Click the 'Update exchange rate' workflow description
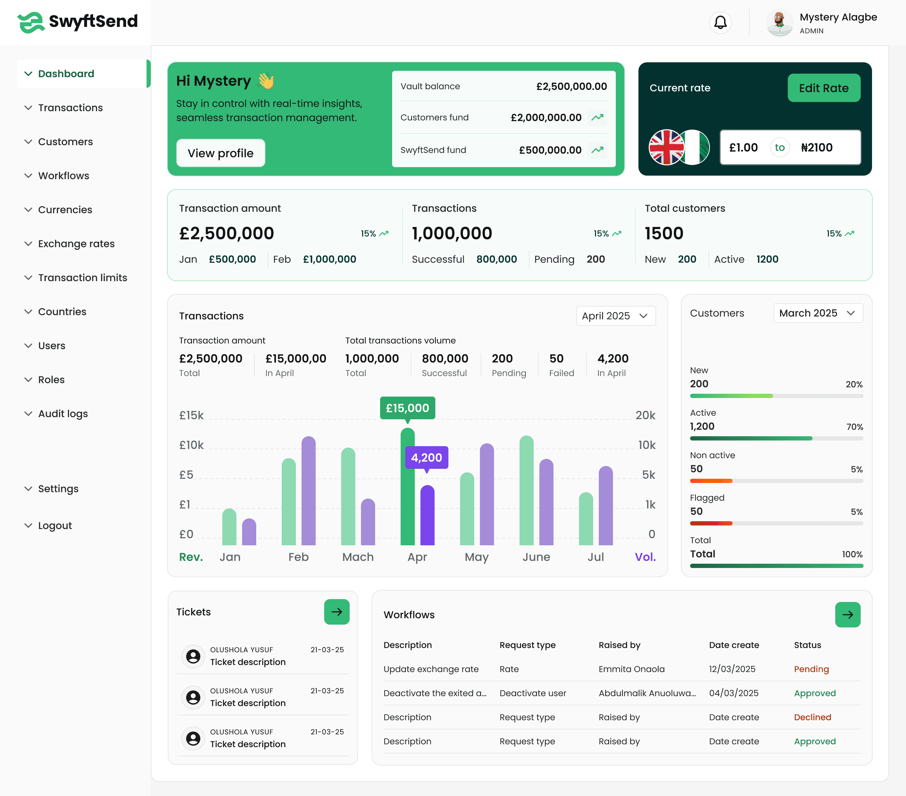The image size is (906, 796). 431,669
